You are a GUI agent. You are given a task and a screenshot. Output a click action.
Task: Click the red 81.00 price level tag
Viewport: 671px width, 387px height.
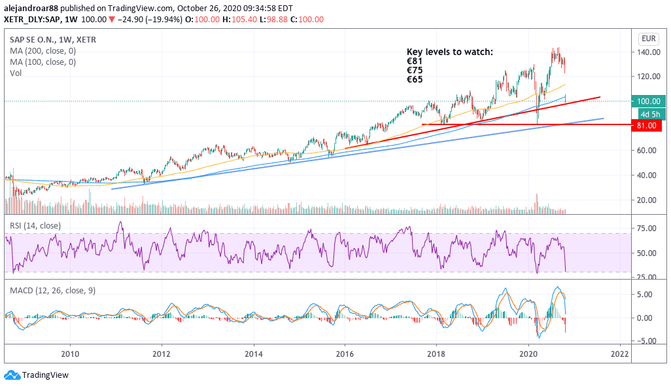pyautogui.click(x=647, y=125)
